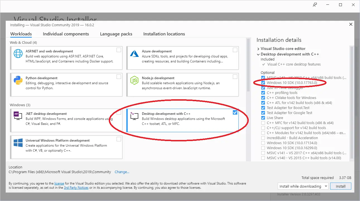The image size is (360, 201).
Task: Expand the Visual Studio core editor section
Action: click(x=258, y=49)
